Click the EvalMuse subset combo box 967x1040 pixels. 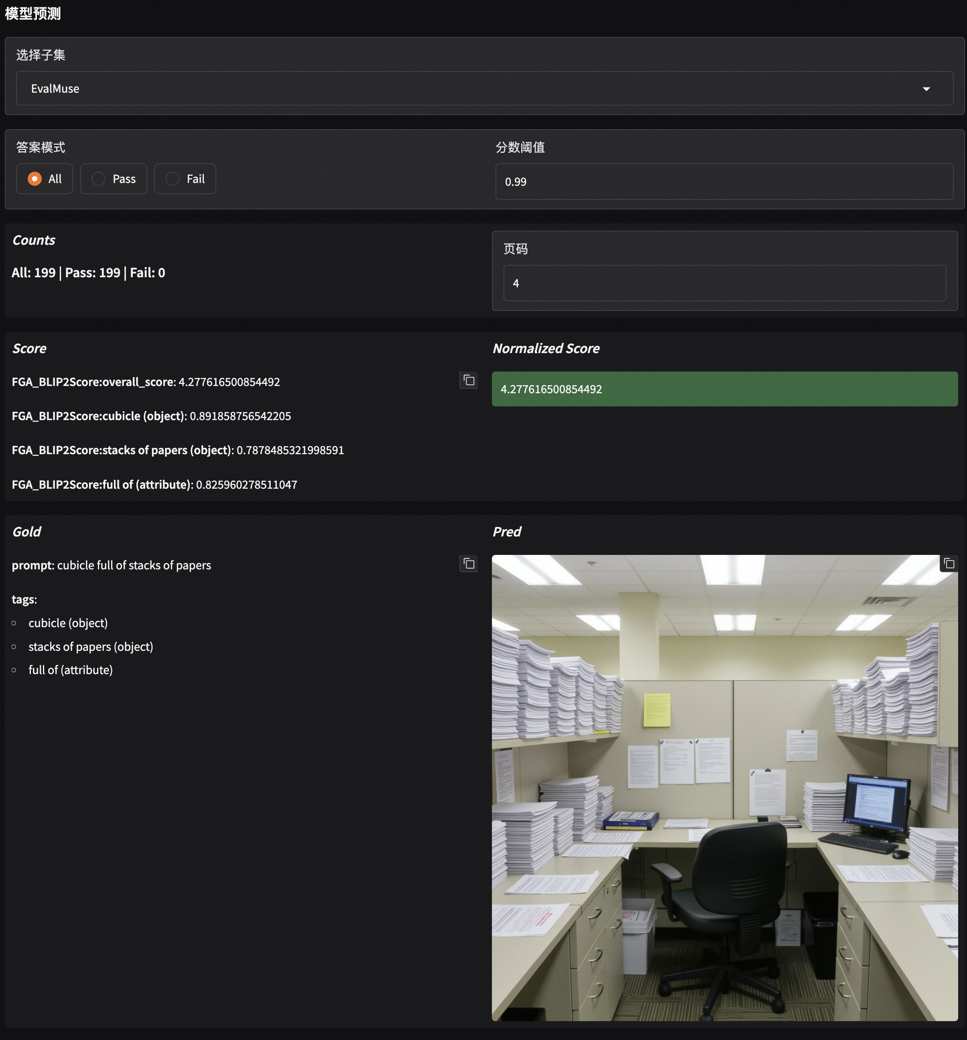471,88
